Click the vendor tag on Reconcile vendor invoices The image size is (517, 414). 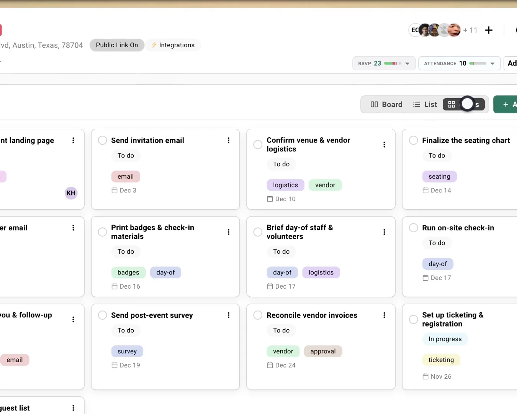[283, 351]
